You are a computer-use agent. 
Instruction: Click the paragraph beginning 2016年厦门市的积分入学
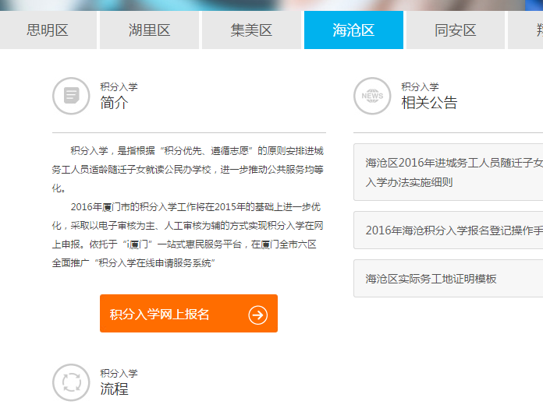coord(187,235)
